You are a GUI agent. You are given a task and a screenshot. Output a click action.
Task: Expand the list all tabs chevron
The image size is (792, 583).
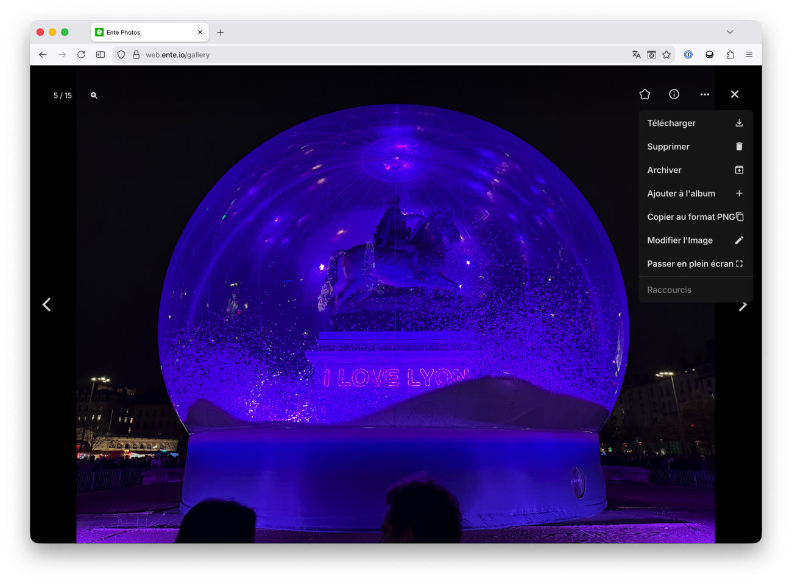(730, 32)
